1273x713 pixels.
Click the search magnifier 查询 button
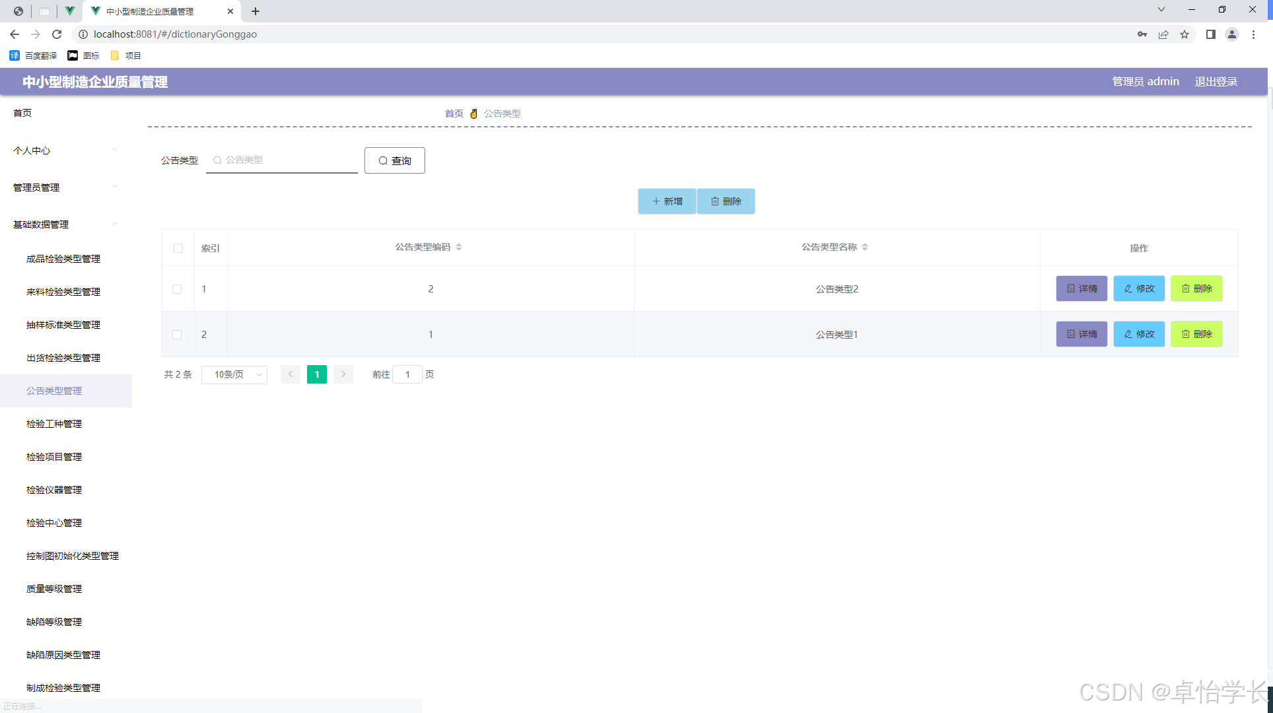(x=394, y=160)
